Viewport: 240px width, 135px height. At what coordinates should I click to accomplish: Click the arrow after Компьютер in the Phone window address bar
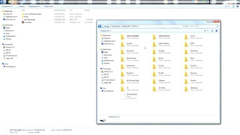(121, 26)
